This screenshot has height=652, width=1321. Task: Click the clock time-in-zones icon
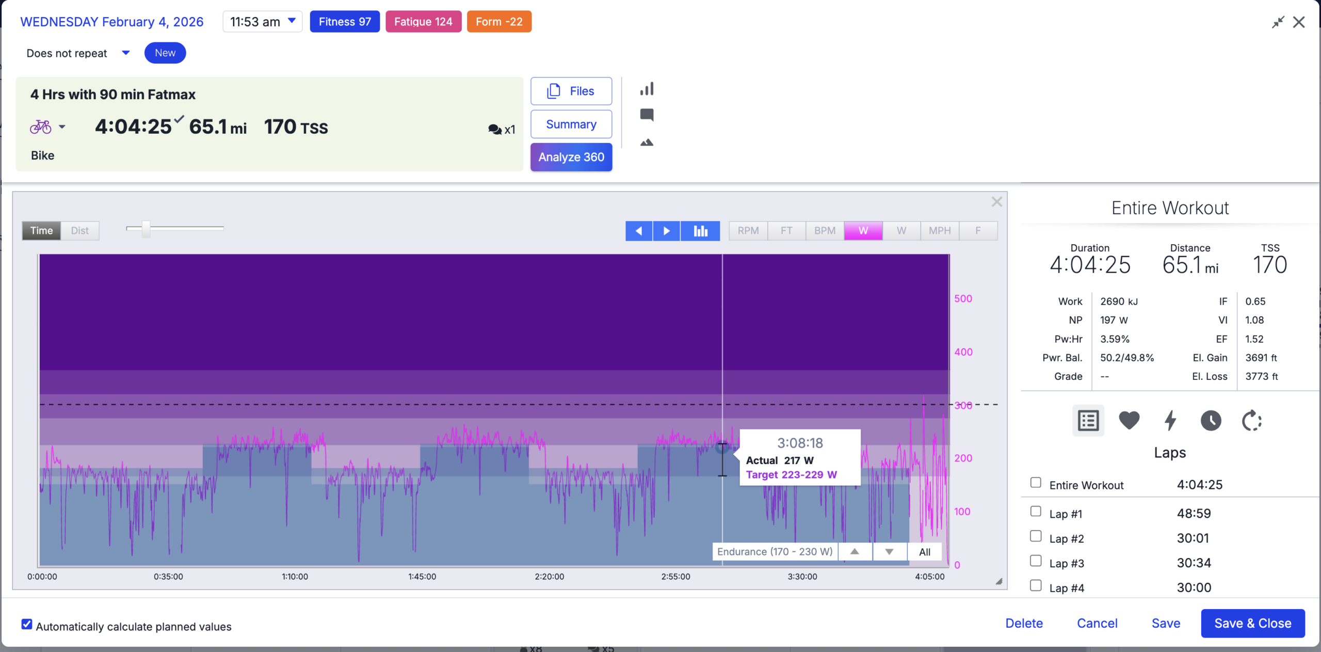tap(1211, 420)
